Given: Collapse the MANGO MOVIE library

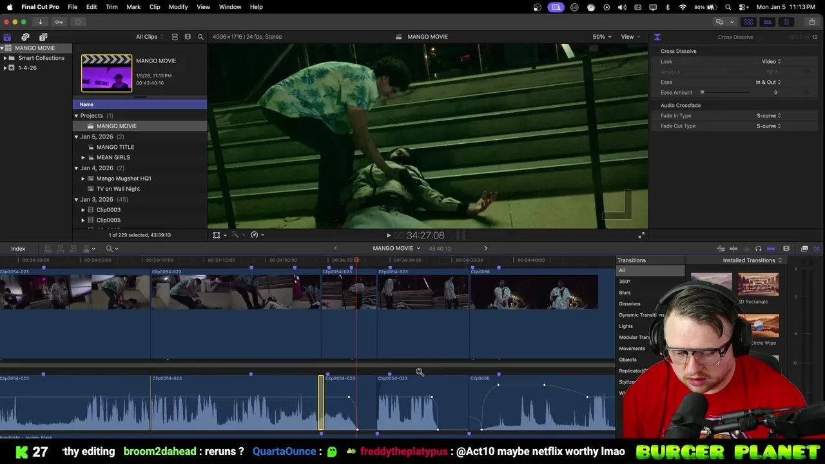Looking at the screenshot, I should click(x=3, y=48).
